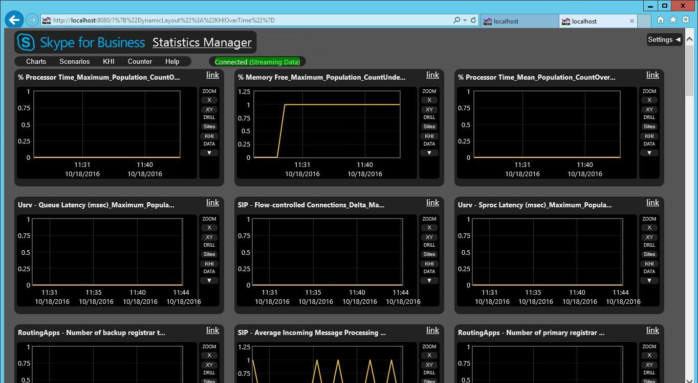Zoom XY on SIP - Average Incoming Message chart
The height and width of the screenshot is (383, 698).
(x=429, y=365)
